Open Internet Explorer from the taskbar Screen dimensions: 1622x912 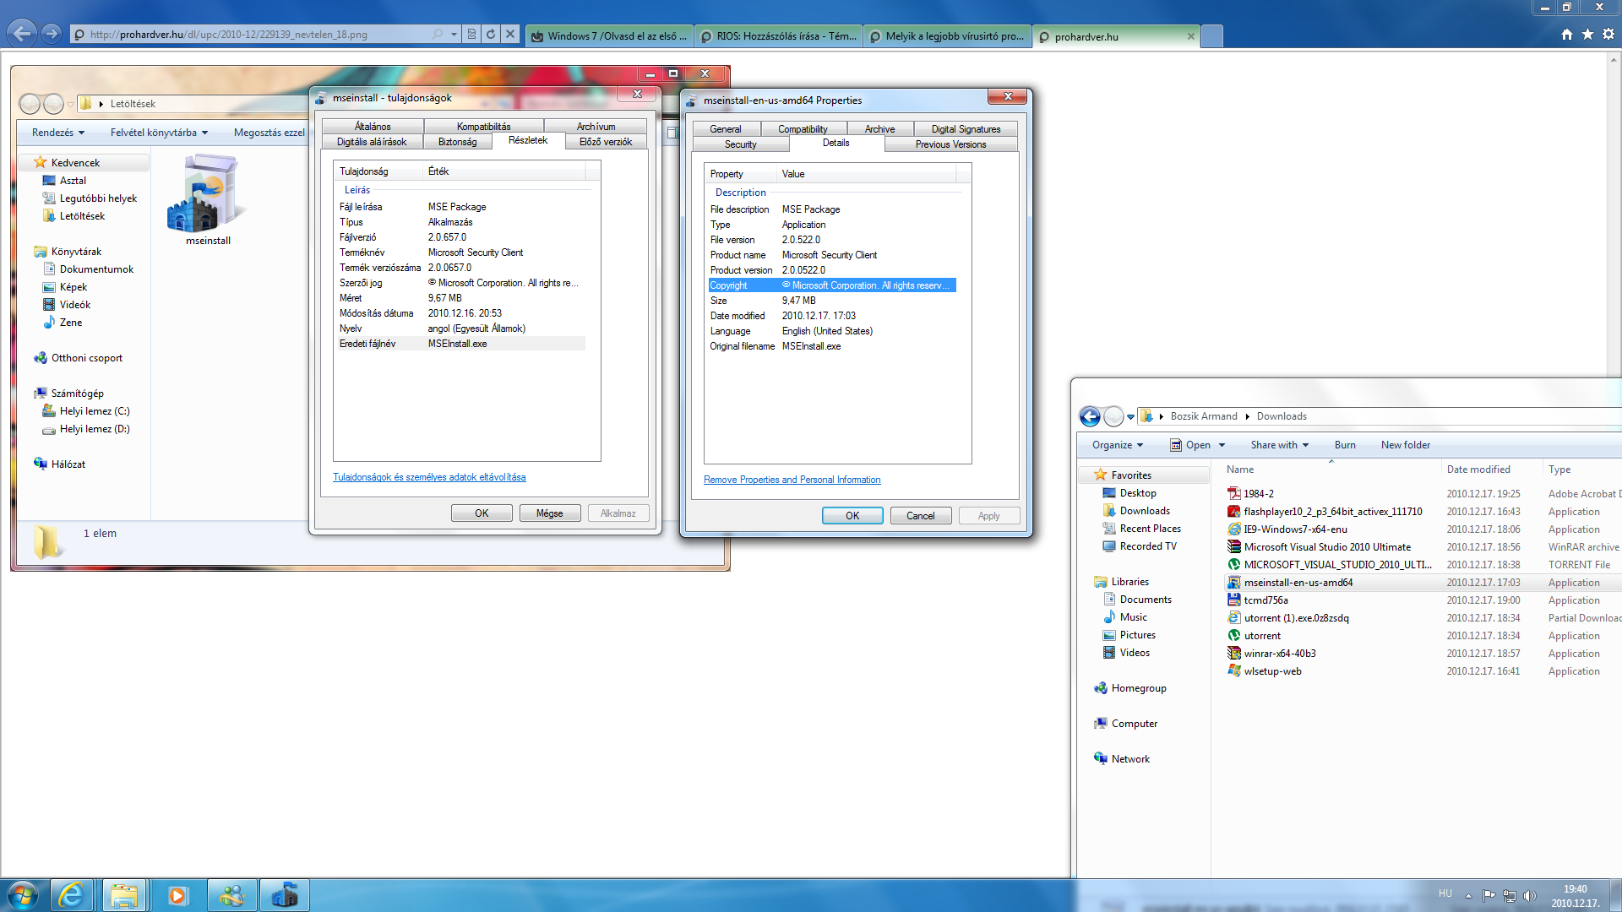71,895
